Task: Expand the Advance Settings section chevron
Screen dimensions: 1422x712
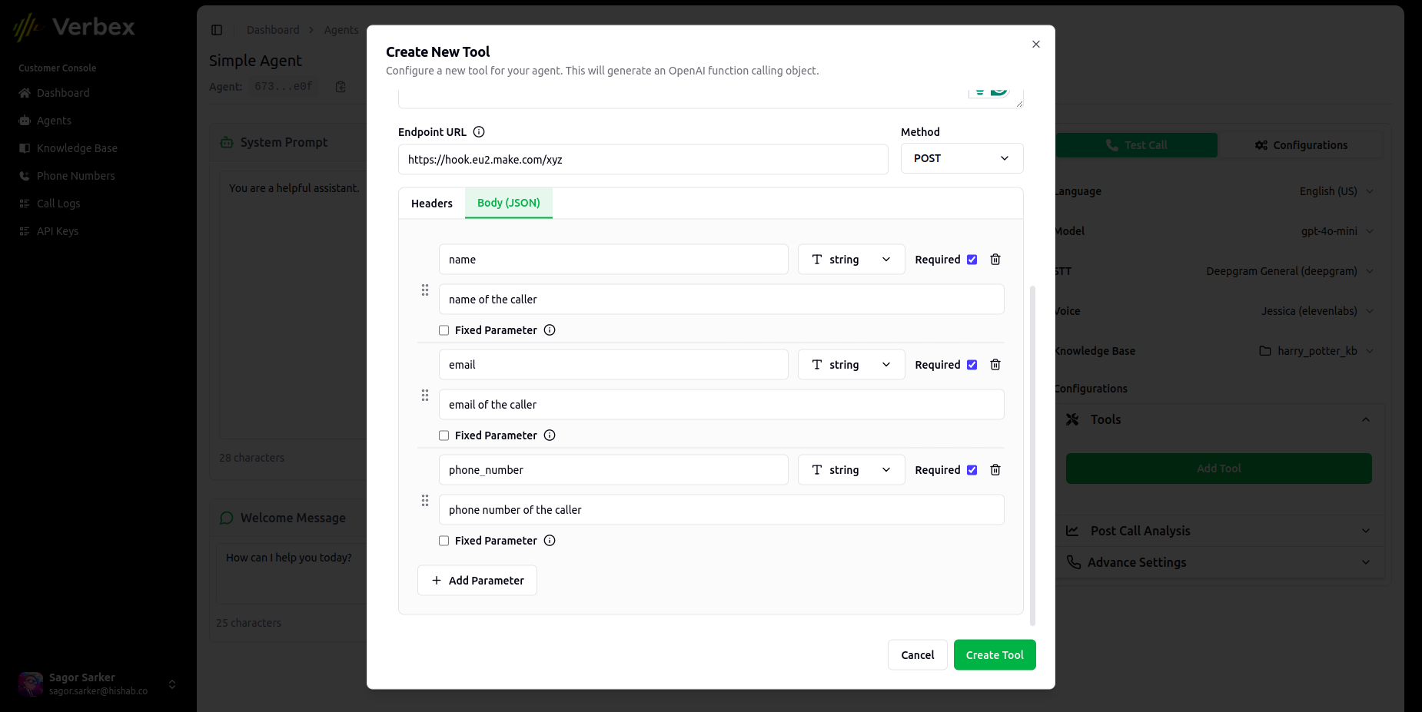Action: [1366, 562]
